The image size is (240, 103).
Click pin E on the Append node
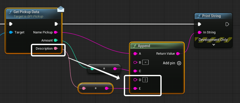coord(135,88)
